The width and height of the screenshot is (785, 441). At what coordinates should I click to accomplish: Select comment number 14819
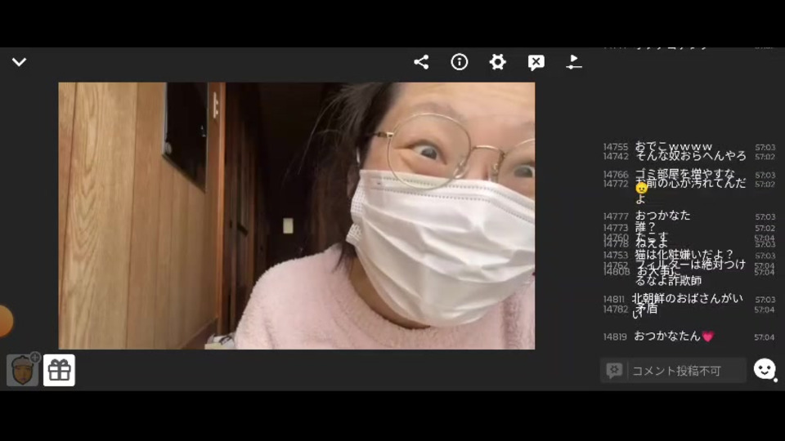[x=615, y=337]
